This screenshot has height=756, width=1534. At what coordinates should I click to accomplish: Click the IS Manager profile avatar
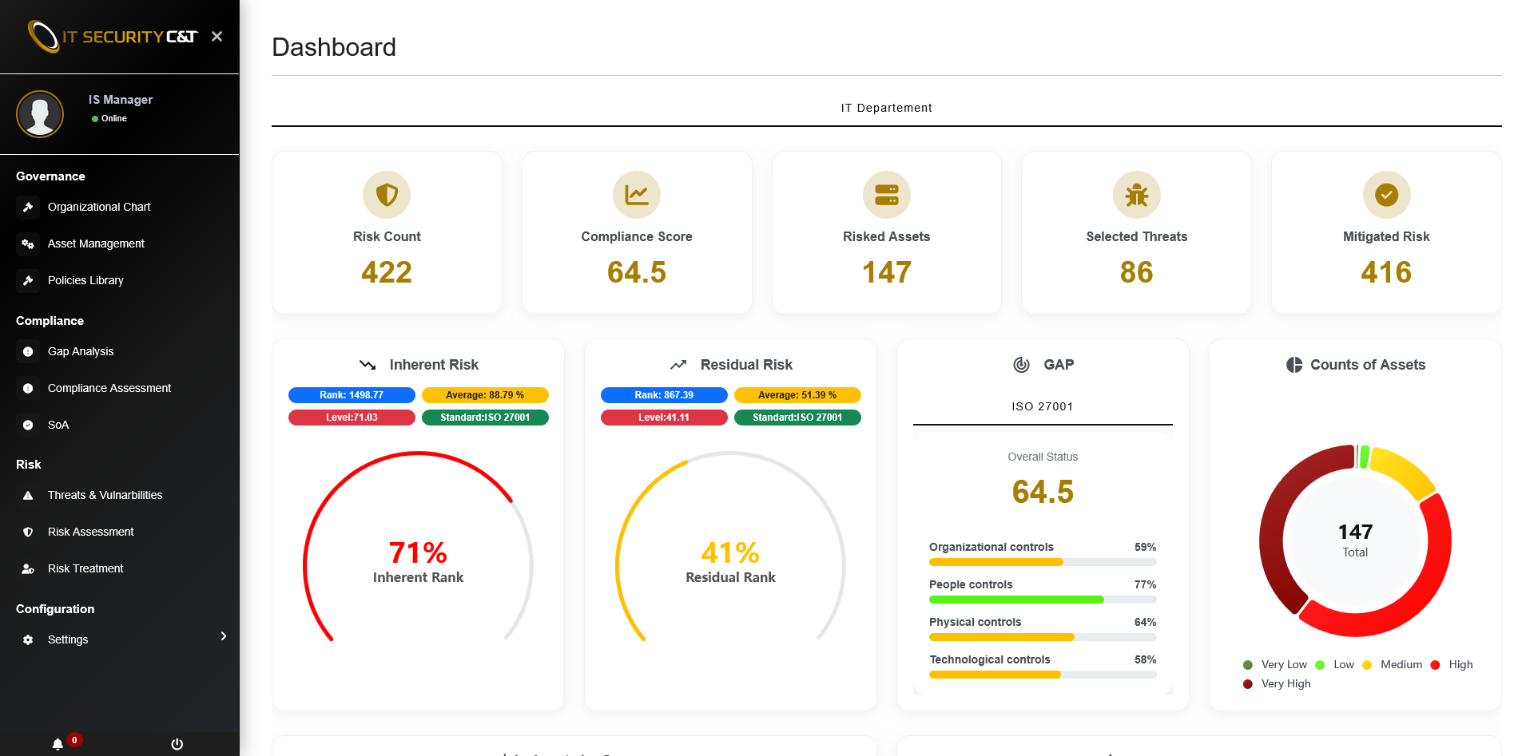coord(40,114)
